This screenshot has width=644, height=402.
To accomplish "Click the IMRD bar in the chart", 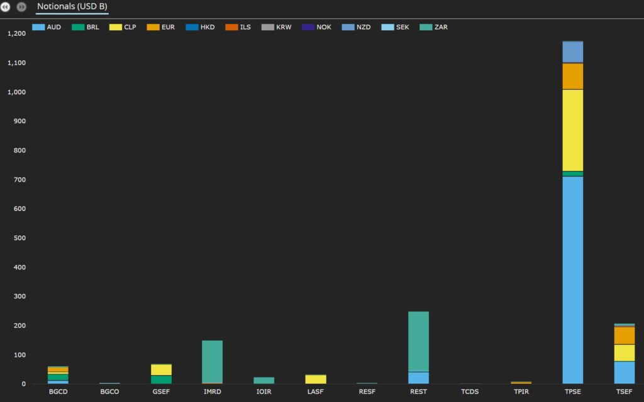I will [x=212, y=361].
